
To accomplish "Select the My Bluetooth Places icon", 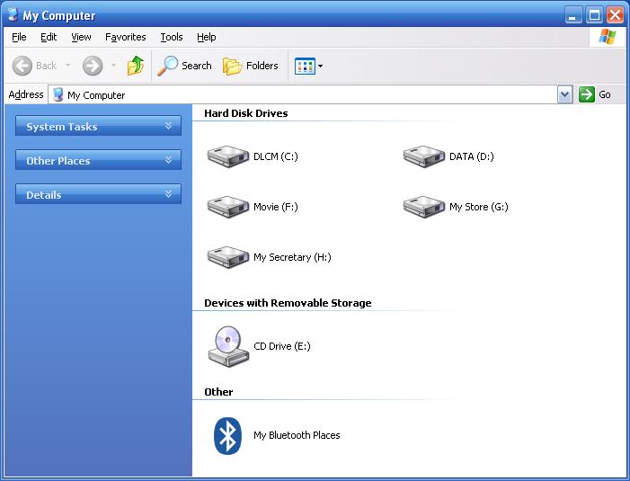I will [227, 435].
